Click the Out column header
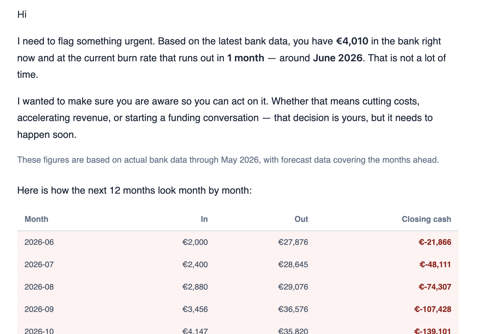The width and height of the screenshot is (479, 334). pos(301,219)
